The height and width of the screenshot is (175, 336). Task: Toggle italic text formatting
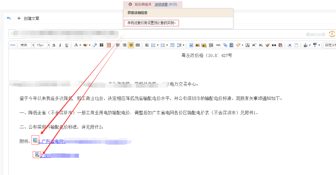pos(60,45)
